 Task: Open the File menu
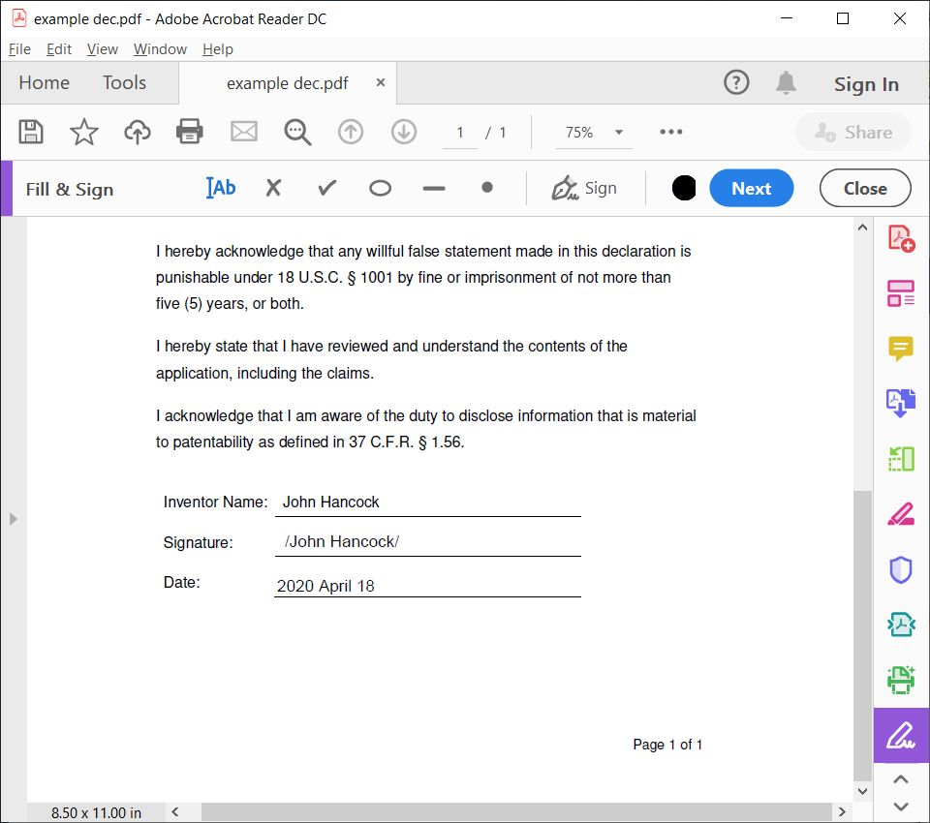coord(18,48)
